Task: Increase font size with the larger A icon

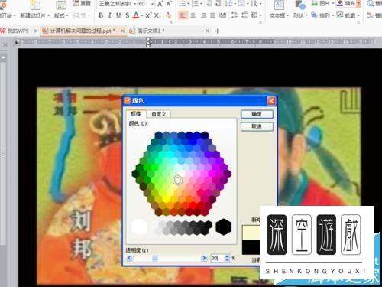Action: 160,4
